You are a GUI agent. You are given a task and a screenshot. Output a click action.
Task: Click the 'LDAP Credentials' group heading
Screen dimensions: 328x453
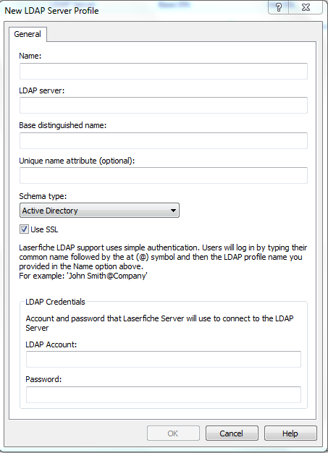coord(55,302)
